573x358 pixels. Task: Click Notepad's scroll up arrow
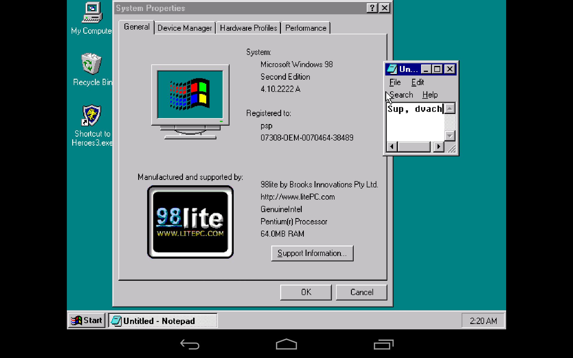click(x=450, y=108)
